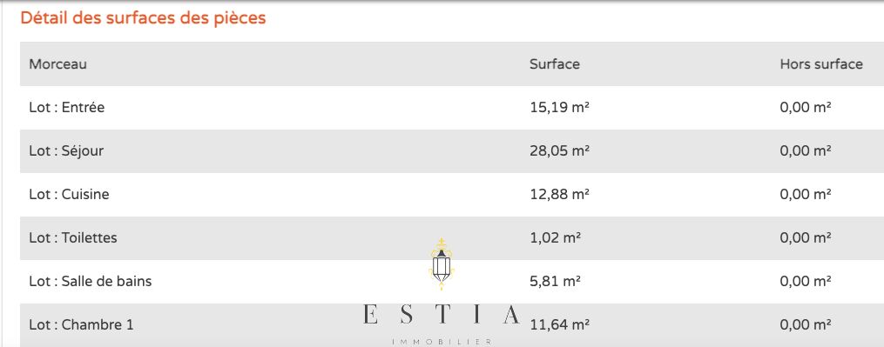Select the 'Lot : Cuisine' row label
This screenshot has height=347, width=884.
coord(69,194)
